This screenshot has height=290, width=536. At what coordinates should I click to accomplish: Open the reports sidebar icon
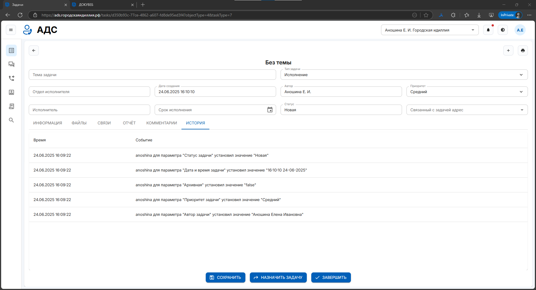coord(11,106)
